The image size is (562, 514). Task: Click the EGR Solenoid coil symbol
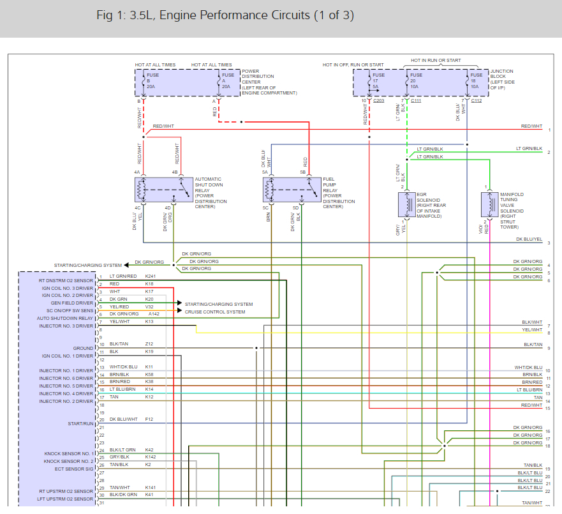[407, 205]
